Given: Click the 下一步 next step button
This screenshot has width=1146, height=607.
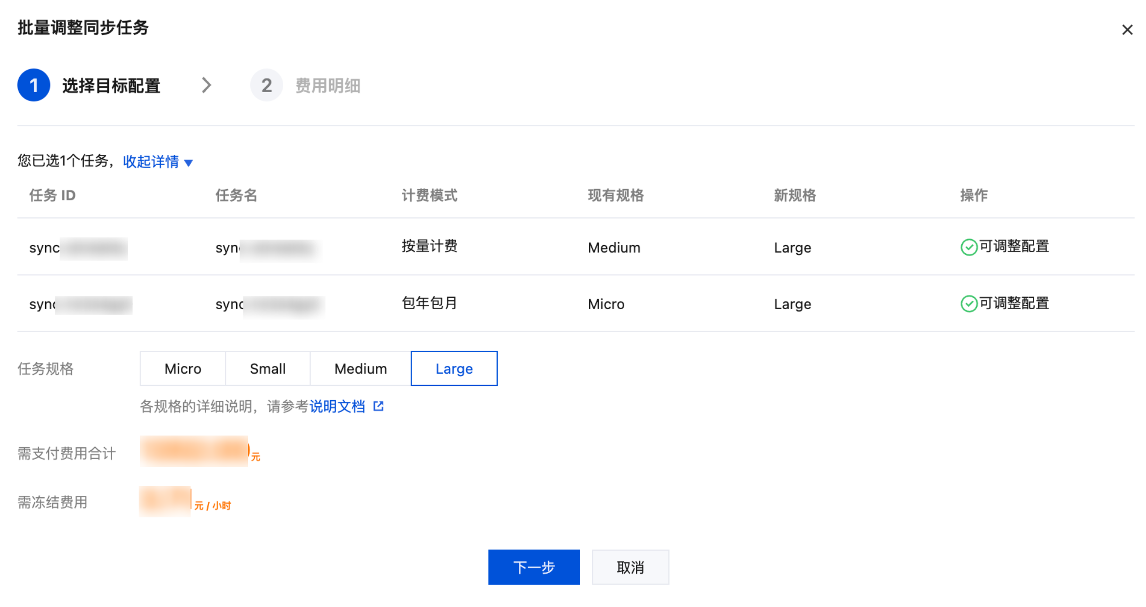Looking at the screenshot, I should [534, 567].
